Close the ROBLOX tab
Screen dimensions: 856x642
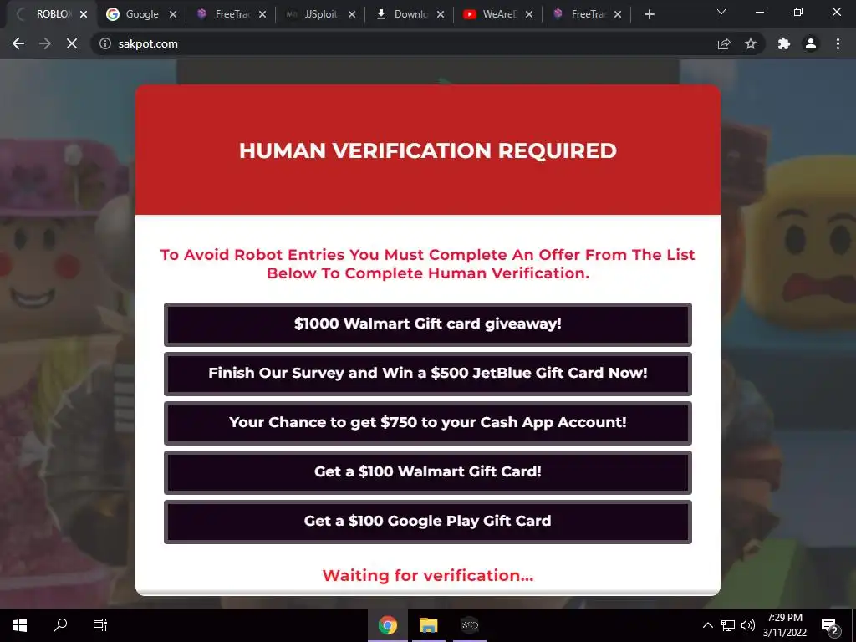coord(84,14)
